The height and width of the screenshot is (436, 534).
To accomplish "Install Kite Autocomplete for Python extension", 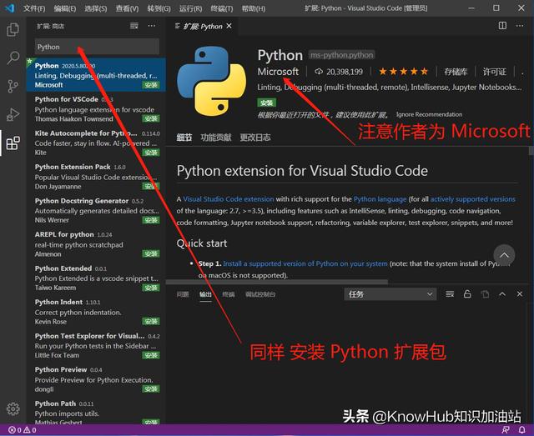I will (x=151, y=152).
